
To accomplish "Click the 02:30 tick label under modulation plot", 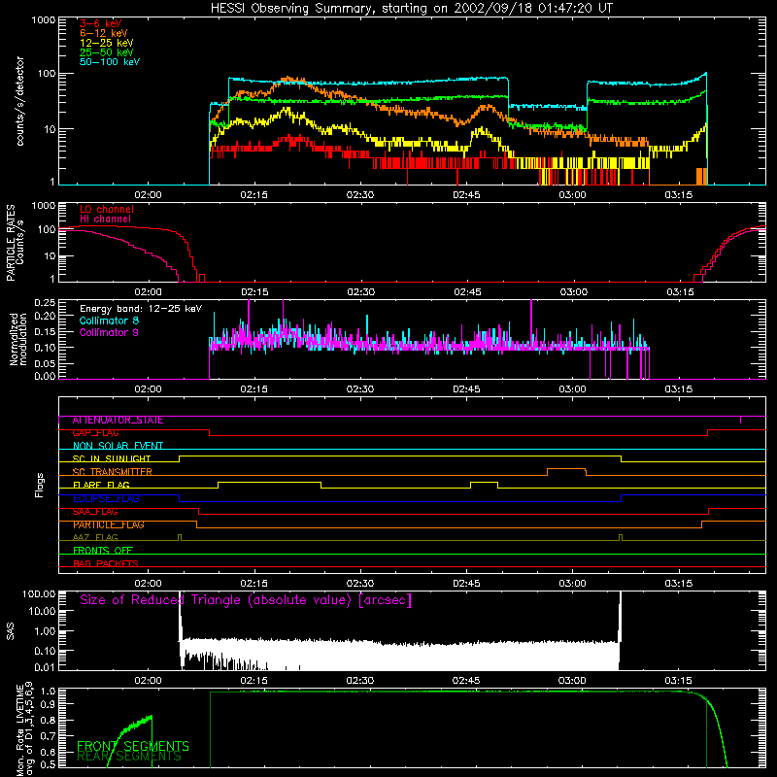I will 360,389.
